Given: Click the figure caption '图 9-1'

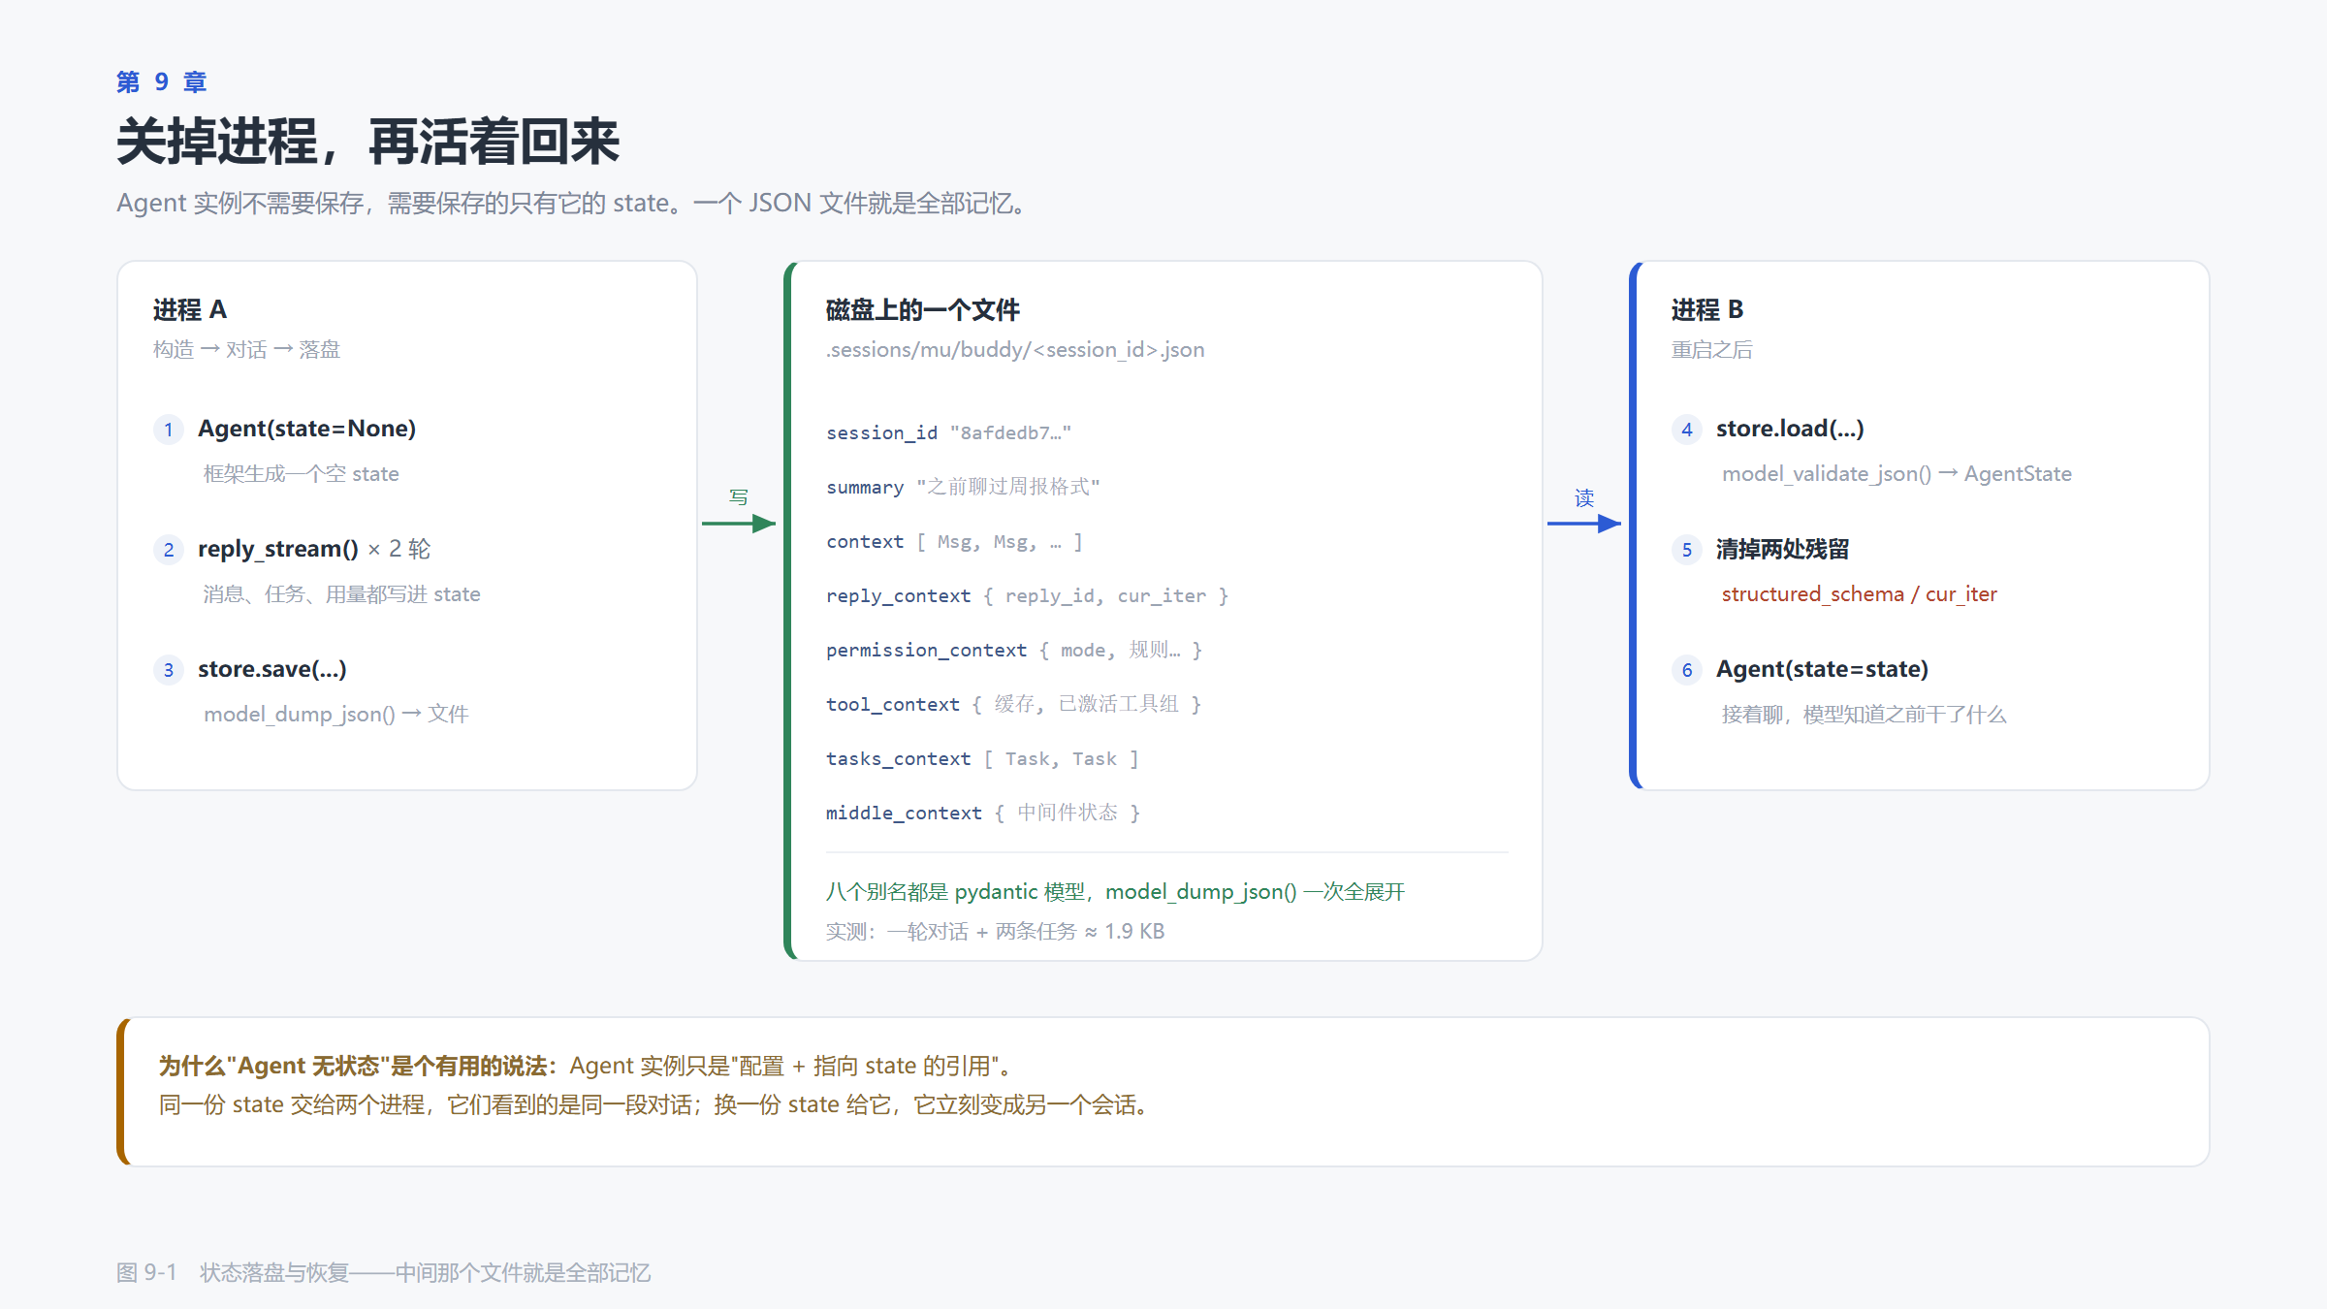Looking at the screenshot, I should click(146, 1272).
